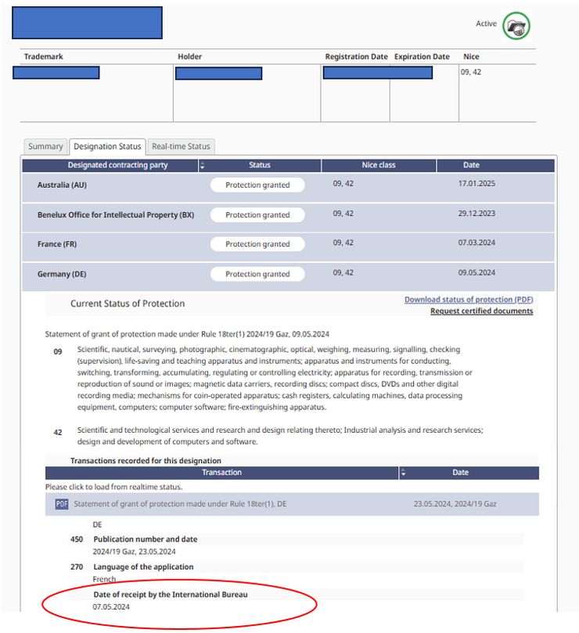This screenshot has width=579, height=633.
Task: Open the PDF icon for the Statement of grant
Action: coord(61,504)
